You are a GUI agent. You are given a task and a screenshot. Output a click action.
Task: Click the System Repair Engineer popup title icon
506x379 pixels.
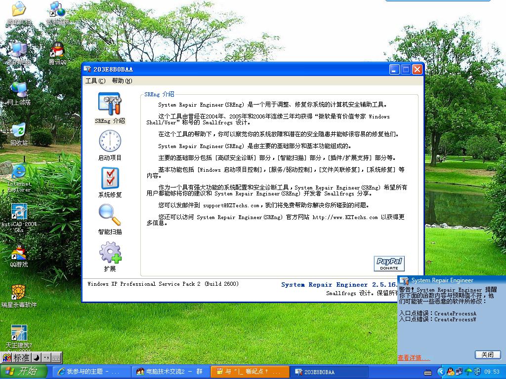pyautogui.click(x=404, y=280)
